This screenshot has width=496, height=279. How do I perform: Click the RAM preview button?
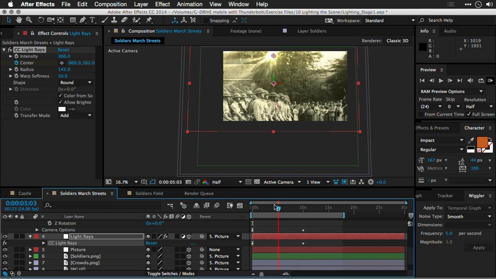pyautogui.click(x=490, y=81)
